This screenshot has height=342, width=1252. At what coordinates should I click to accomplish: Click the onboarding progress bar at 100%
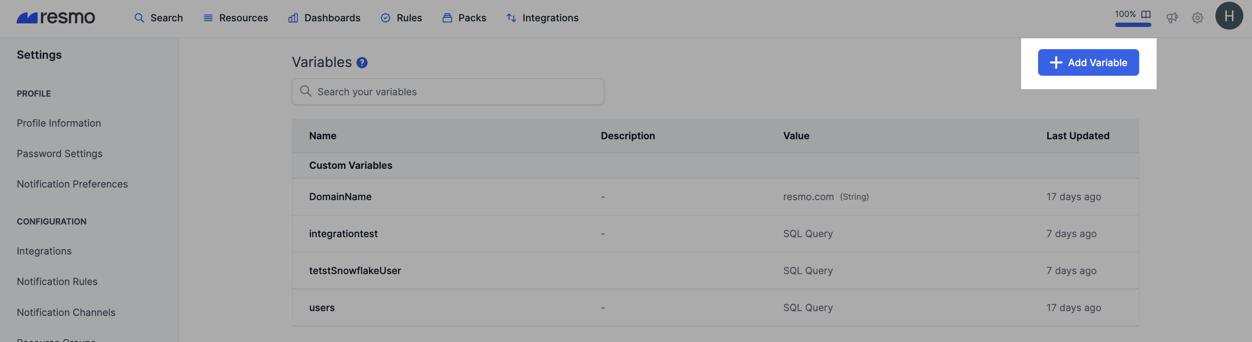1133,25
